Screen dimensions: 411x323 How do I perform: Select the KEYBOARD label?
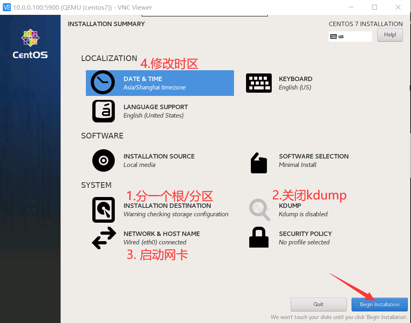click(296, 79)
